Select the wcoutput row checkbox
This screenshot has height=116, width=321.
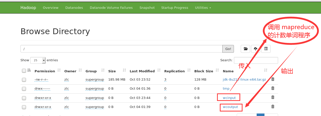(x=24, y=107)
